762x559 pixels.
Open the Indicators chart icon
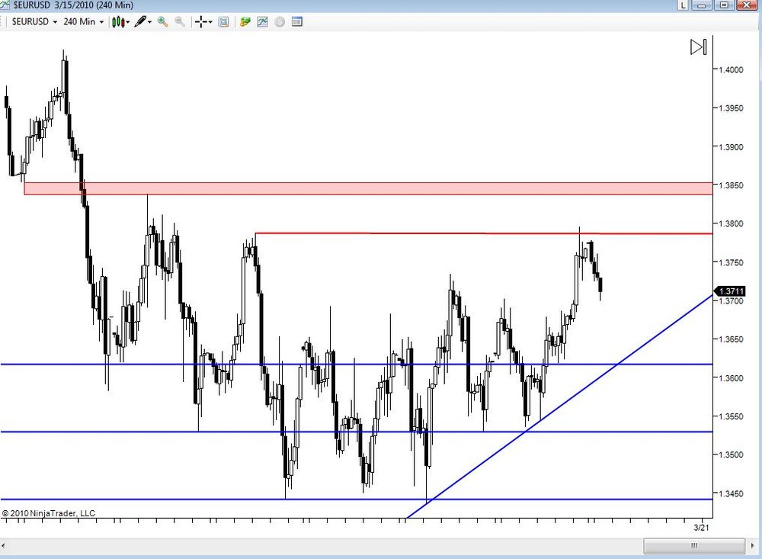tap(262, 22)
